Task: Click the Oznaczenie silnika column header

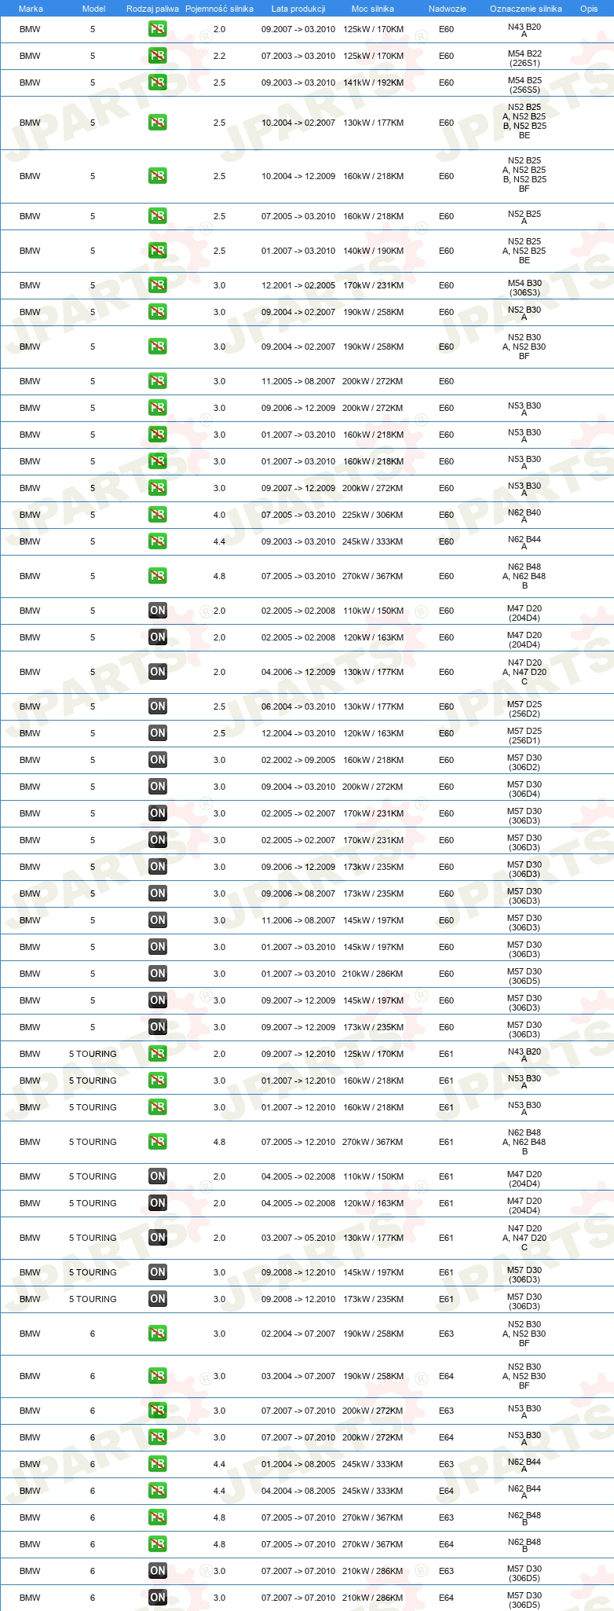Action: click(525, 9)
